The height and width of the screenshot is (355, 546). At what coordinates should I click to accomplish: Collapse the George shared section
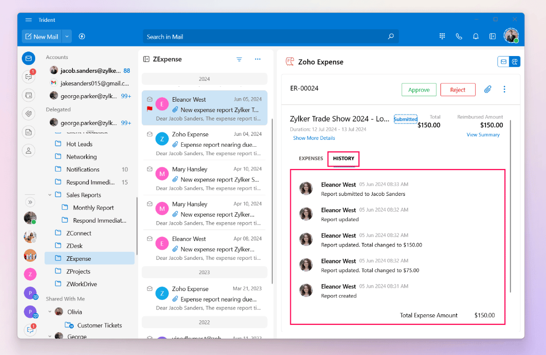[x=50, y=336]
